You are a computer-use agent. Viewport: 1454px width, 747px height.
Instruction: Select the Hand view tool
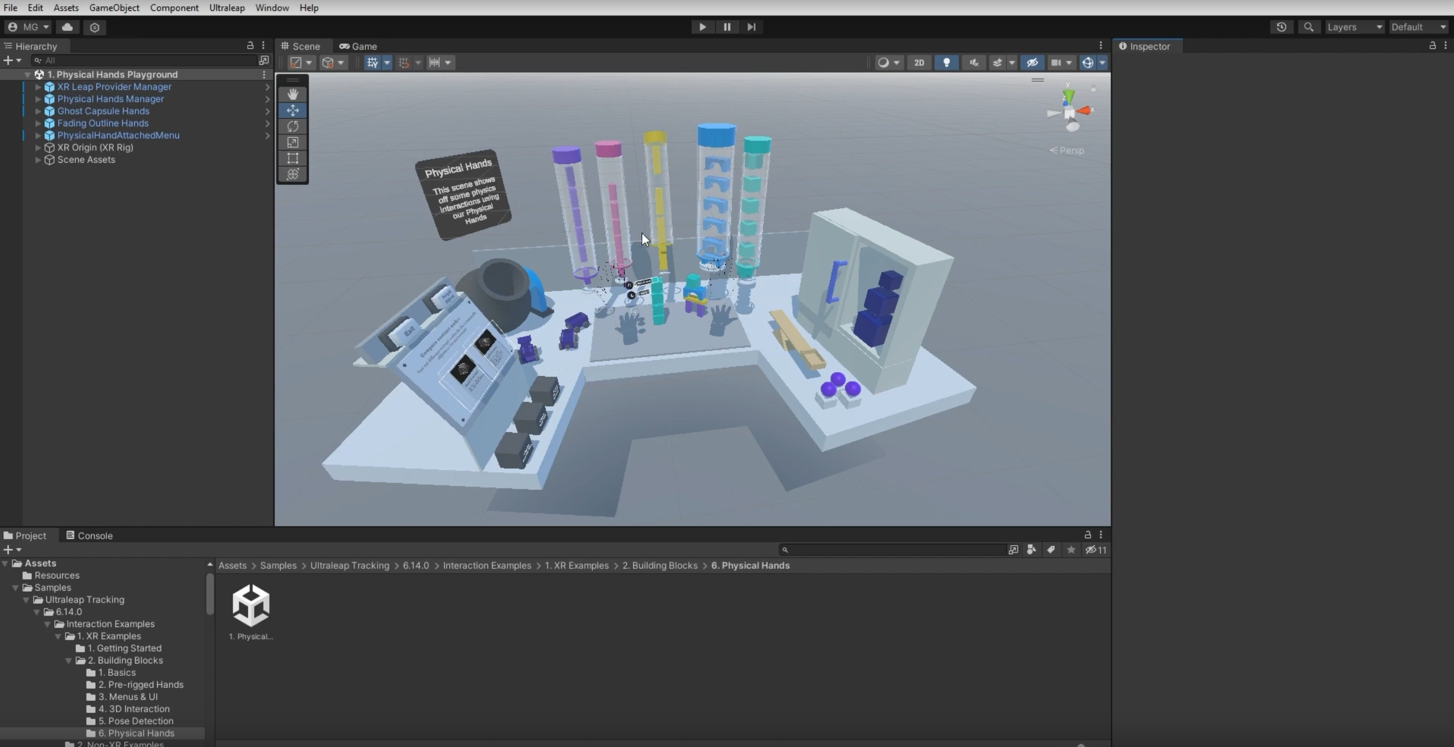[293, 94]
